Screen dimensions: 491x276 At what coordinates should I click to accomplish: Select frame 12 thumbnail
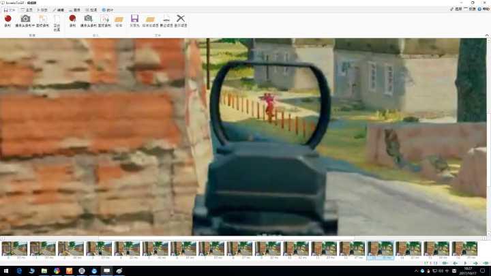[x=352, y=250]
